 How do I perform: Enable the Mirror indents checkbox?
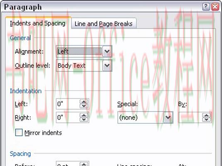[x=19, y=132]
